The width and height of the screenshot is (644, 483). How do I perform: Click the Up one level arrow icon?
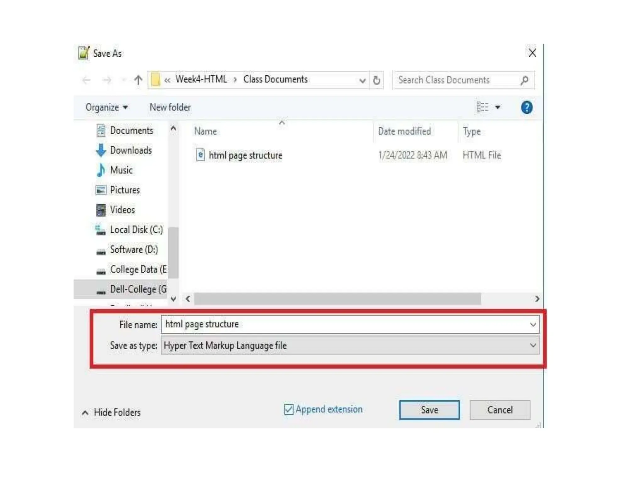tap(138, 80)
